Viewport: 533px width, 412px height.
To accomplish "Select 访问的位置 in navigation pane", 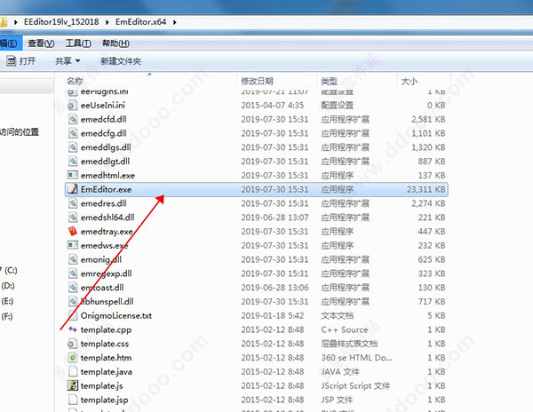I will click(20, 131).
